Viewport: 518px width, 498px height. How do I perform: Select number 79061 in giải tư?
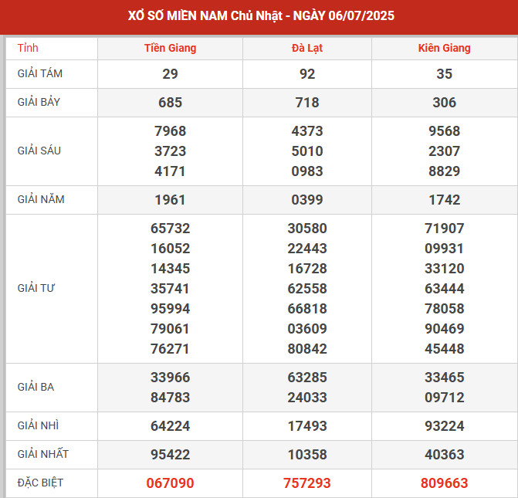pyautogui.click(x=170, y=329)
